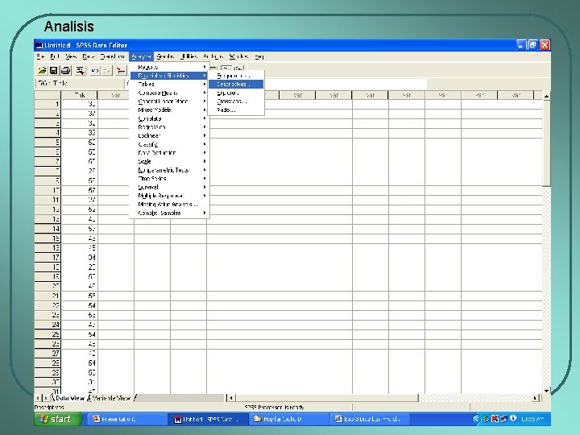
Task: Click the highlighted Analyze menu
Action: click(x=141, y=56)
